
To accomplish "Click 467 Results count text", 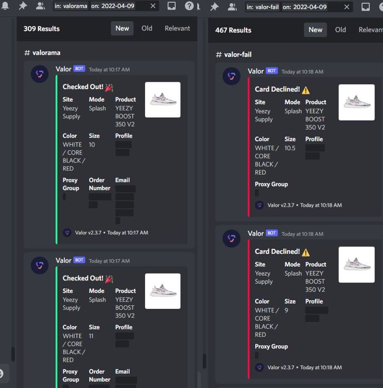I will click(233, 30).
